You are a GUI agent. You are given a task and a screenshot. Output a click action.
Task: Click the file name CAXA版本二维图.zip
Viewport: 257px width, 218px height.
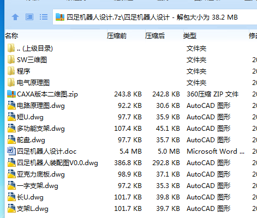(x=47, y=94)
